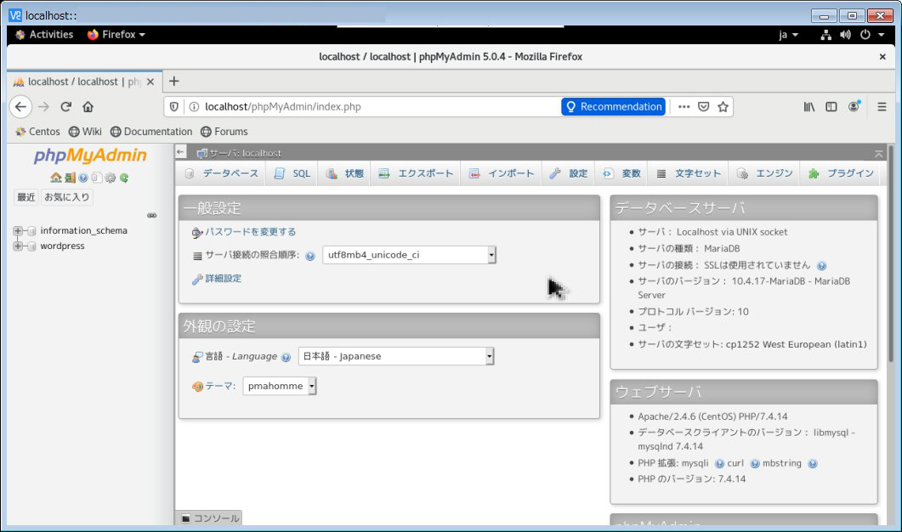Reload navigation panel with green refresh icon
This screenshot has height=532, width=902.
point(123,178)
